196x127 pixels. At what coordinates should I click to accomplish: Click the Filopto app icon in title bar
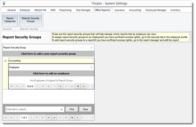point(4,3)
